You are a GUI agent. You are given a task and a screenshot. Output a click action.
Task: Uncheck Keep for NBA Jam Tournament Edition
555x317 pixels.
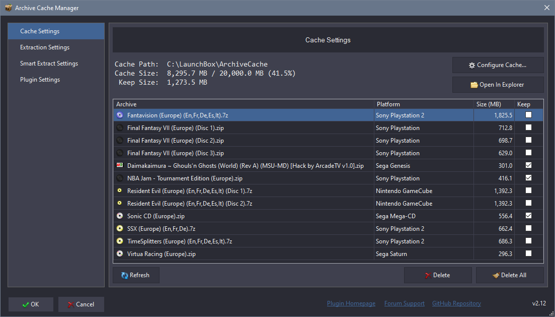pos(528,177)
